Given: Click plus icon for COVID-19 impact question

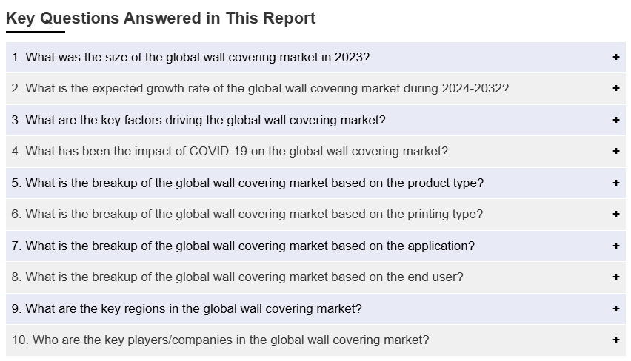Looking at the screenshot, I should click(x=615, y=151).
